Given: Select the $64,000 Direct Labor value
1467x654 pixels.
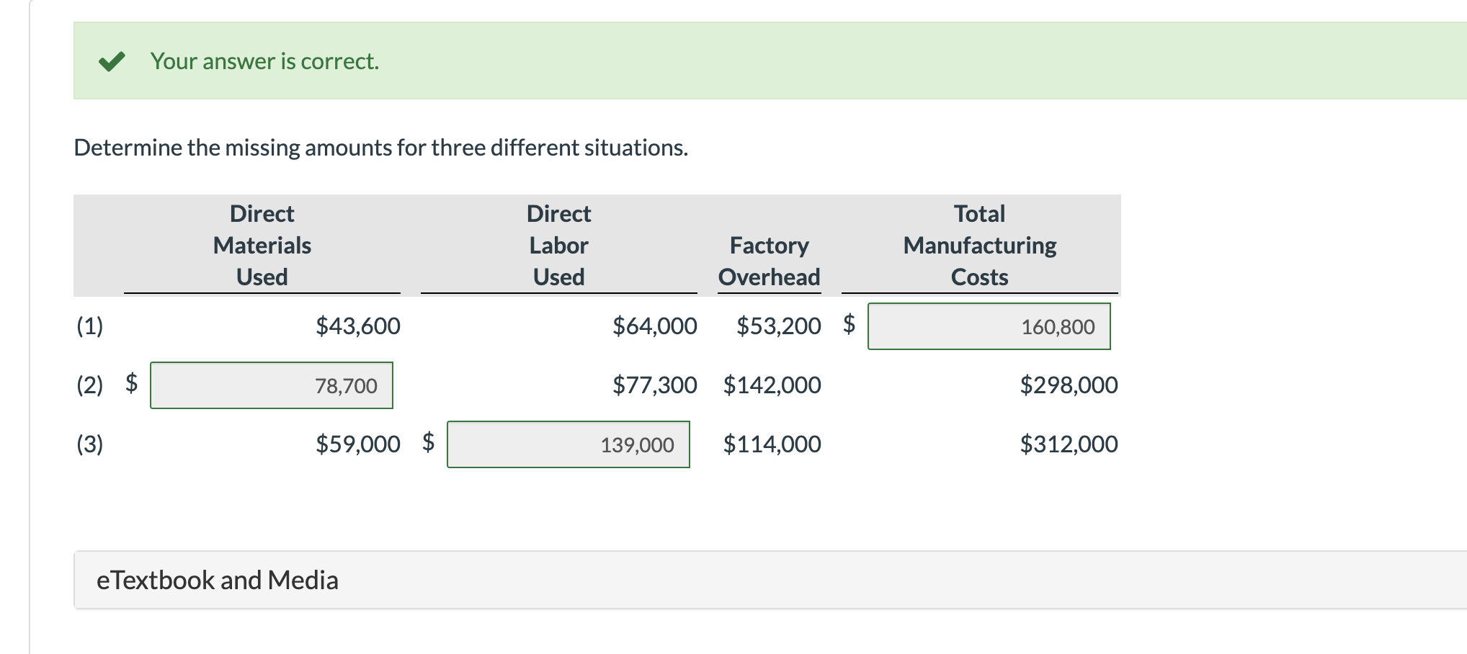Looking at the screenshot, I should pos(654,326).
